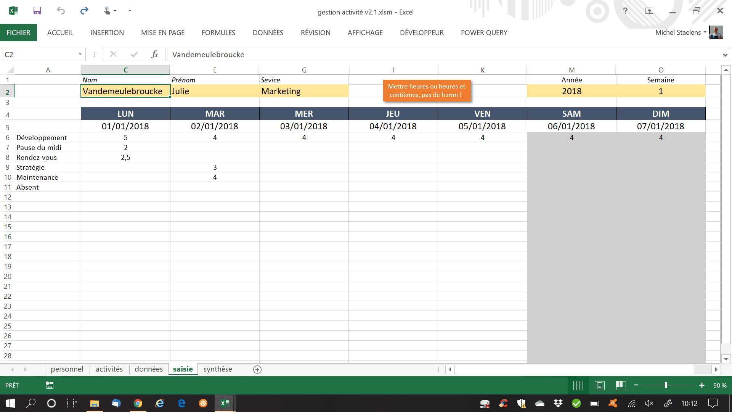Click the Undo arrow icon
This screenshot has height=412, width=732.
click(x=61, y=11)
